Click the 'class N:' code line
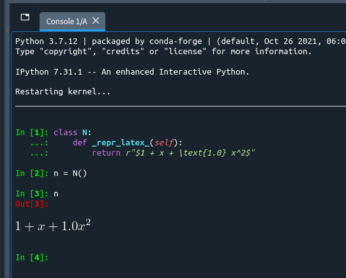This screenshot has height=278, width=346. click(72, 133)
